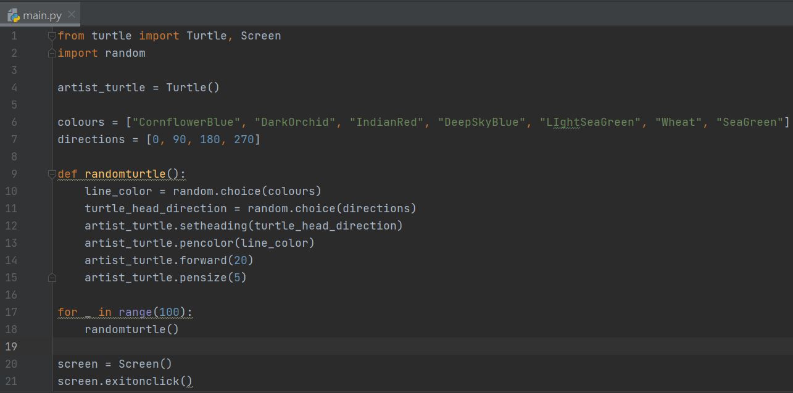793x393 pixels.
Task: Click the "forward(20)" call
Action: point(217,260)
